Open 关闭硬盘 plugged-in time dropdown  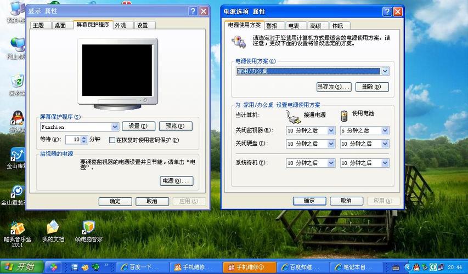tap(331, 144)
